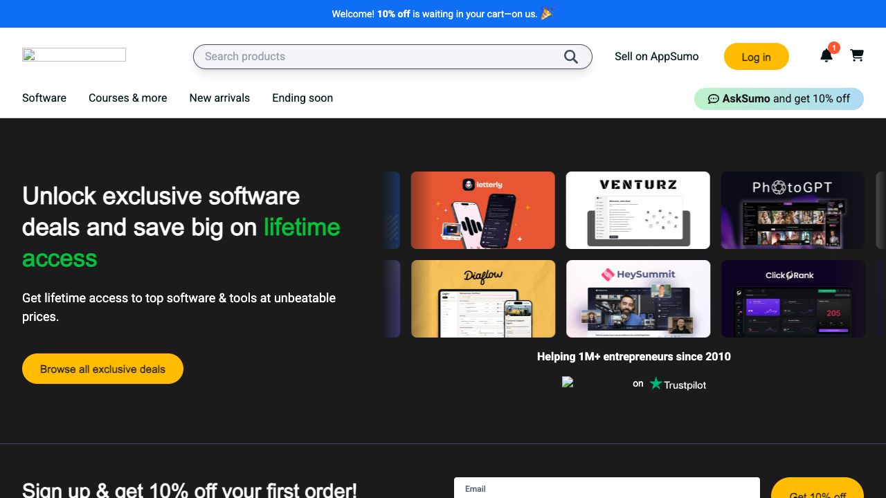Open the Courses & more menu
The image size is (886, 498).
click(x=128, y=98)
